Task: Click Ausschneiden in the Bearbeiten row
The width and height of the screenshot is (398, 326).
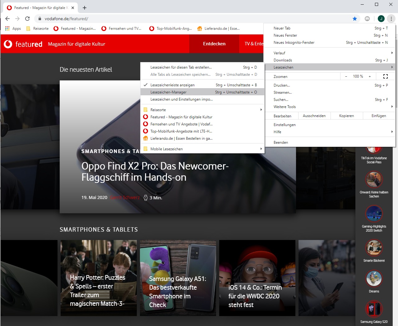Action: click(x=314, y=116)
